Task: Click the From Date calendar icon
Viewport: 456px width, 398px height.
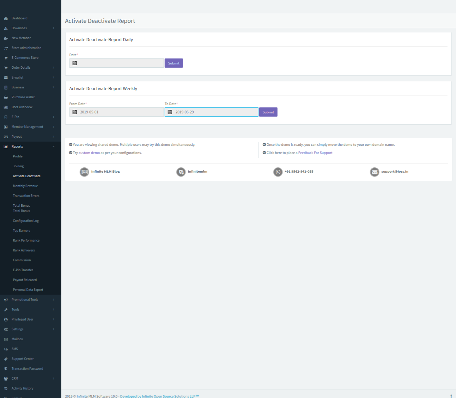Action: point(75,112)
